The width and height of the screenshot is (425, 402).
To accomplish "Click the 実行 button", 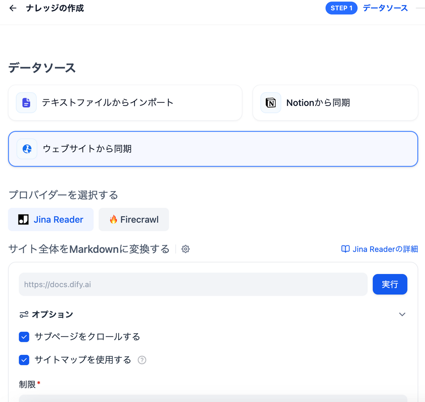I will point(390,284).
